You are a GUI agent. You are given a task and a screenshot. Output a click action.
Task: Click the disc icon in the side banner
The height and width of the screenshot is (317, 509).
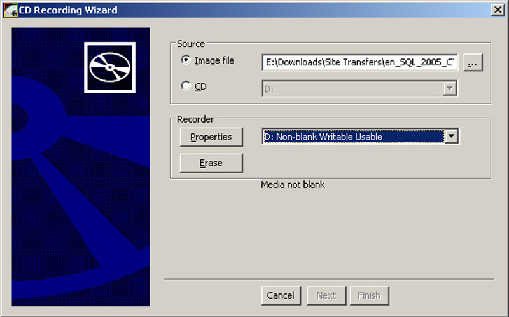pyautogui.click(x=109, y=67)
